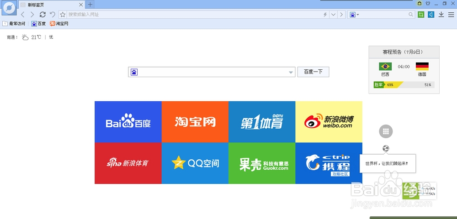Open the hamburger main menu
Viewport: 457px width, 219px height.
[451, 15]
